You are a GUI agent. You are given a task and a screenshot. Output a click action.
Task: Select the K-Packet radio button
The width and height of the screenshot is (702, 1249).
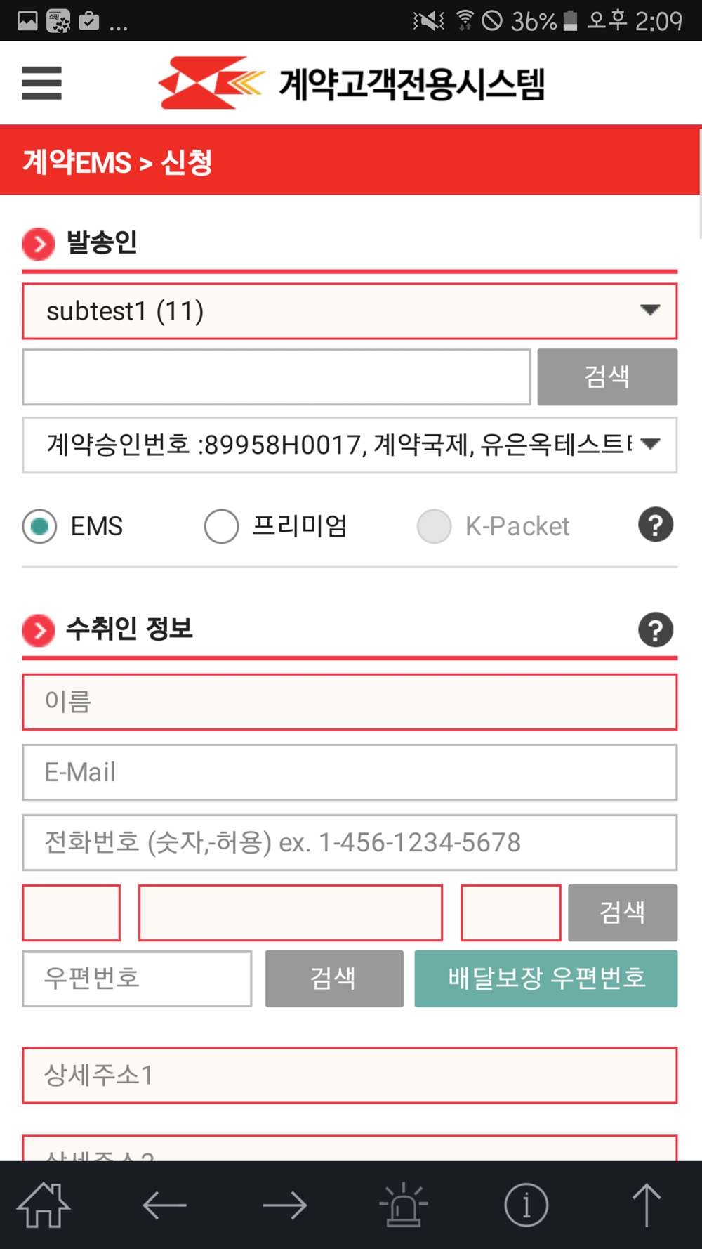click(434, 526)
